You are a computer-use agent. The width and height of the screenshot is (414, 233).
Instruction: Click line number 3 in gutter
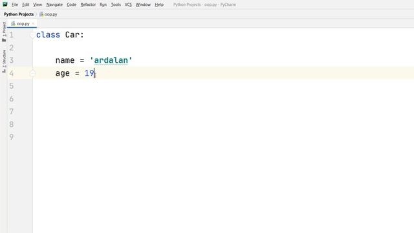[x=12, y=60]
